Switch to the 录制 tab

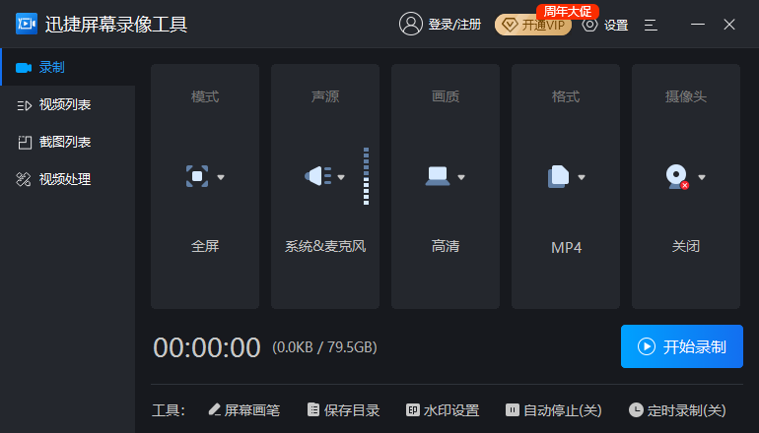(x=67, y=67)
